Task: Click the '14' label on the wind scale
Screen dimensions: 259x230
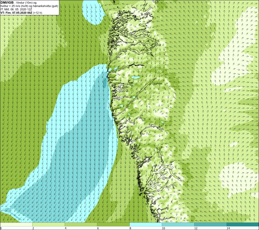Action: coord(228,228)
